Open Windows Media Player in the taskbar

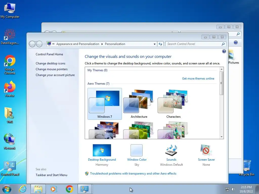click(x=53, y=189)
